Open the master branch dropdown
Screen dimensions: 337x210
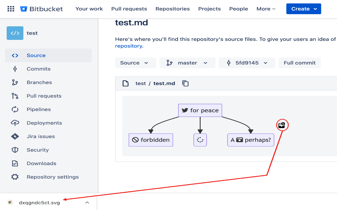[187, 63]
